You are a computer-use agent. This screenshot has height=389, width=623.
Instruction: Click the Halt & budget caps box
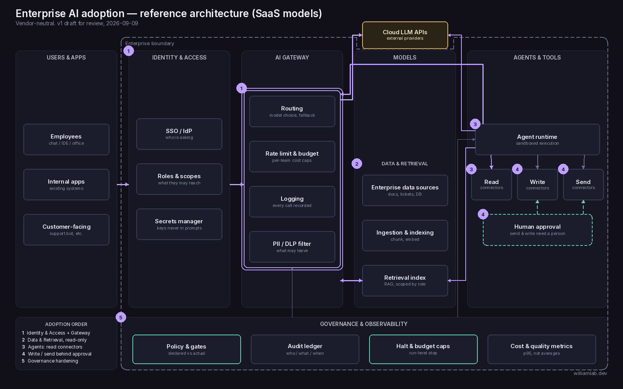click(x=423, y=349)
